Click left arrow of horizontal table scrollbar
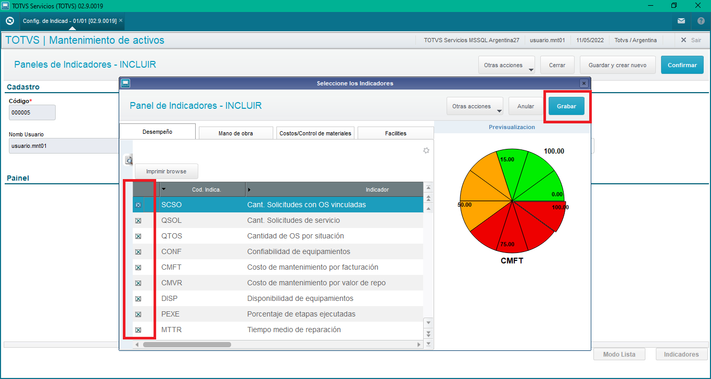711x379 pixels. coord(137,345)
